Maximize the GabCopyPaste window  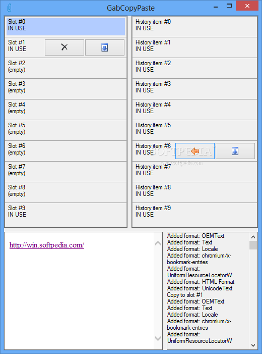[x=229, y=6]
